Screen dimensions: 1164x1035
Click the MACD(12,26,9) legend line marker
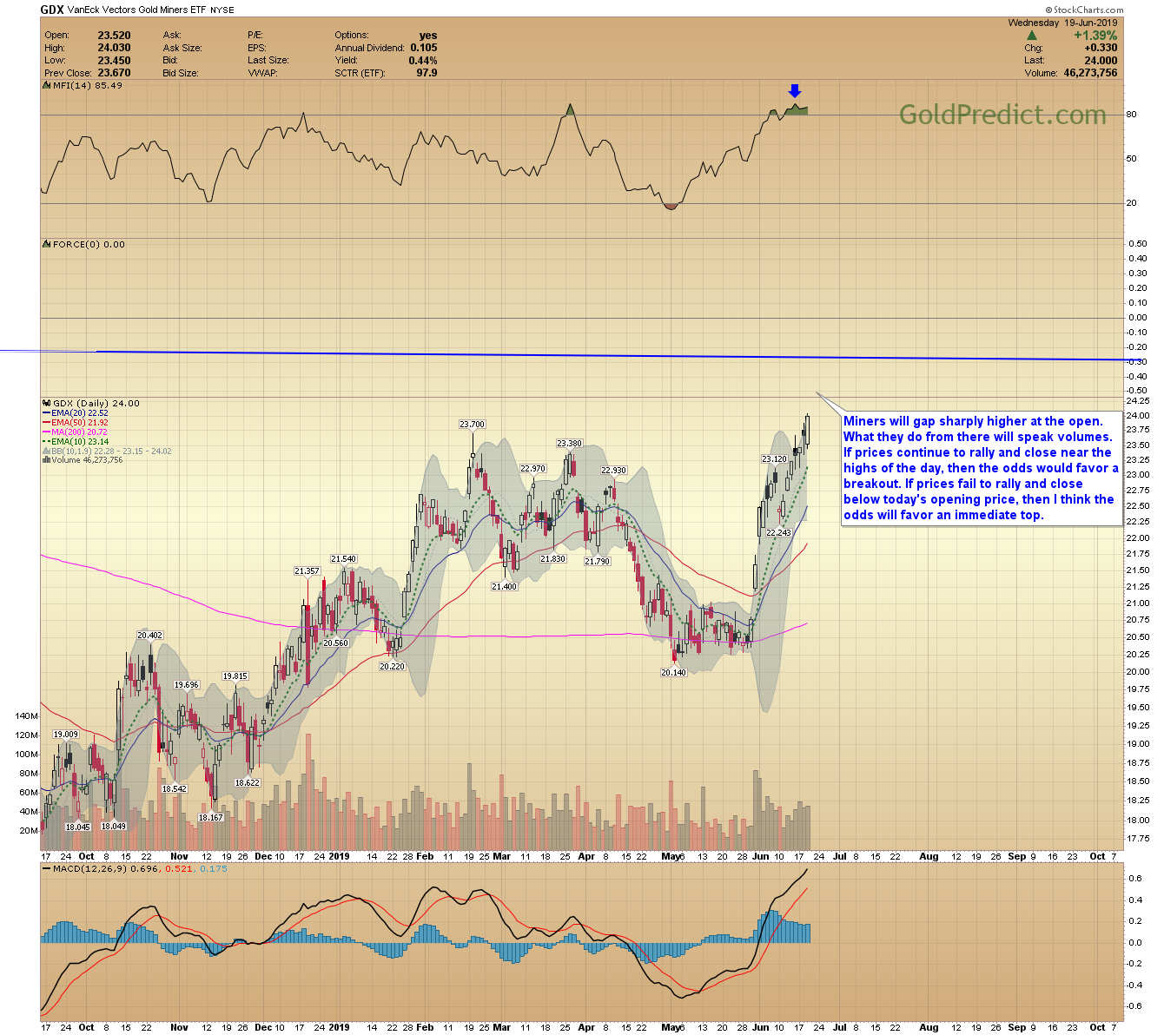(x=47, y=868)
